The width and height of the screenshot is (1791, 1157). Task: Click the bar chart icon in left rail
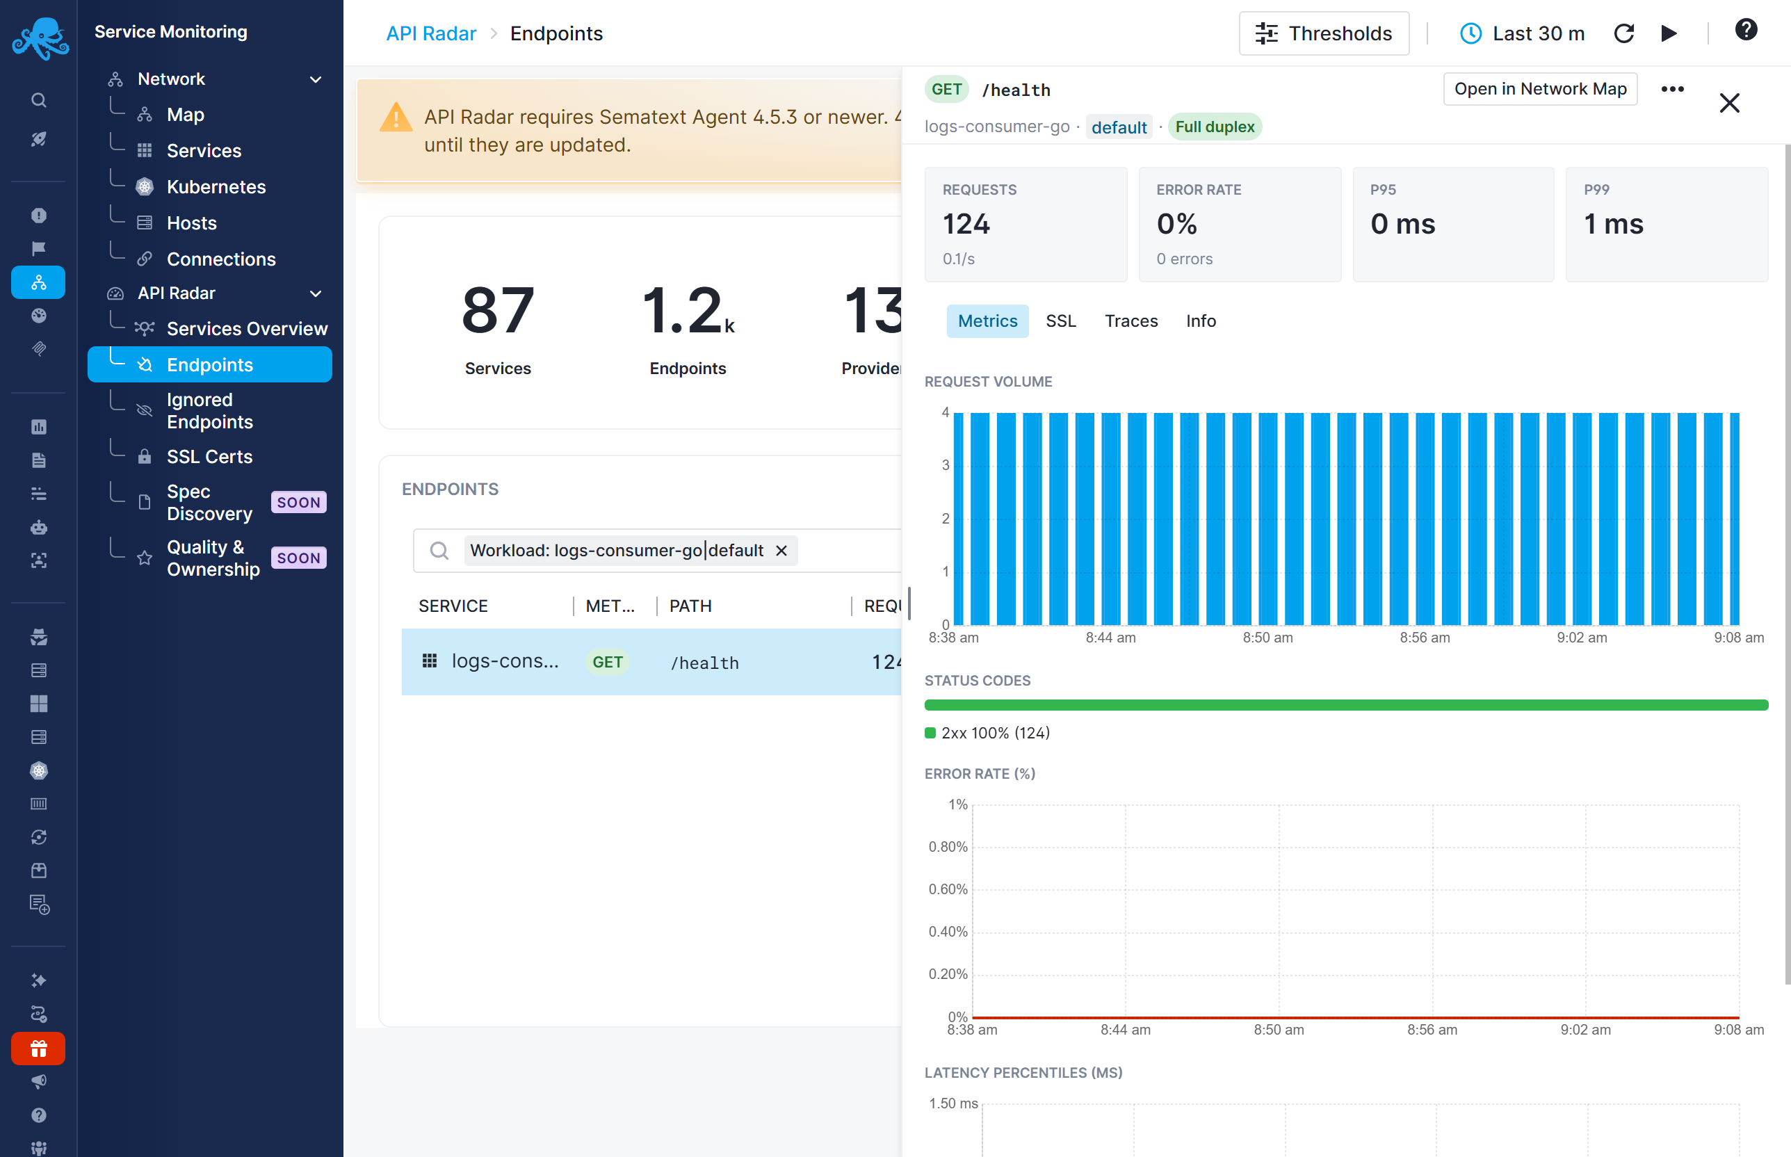[39, 427]
